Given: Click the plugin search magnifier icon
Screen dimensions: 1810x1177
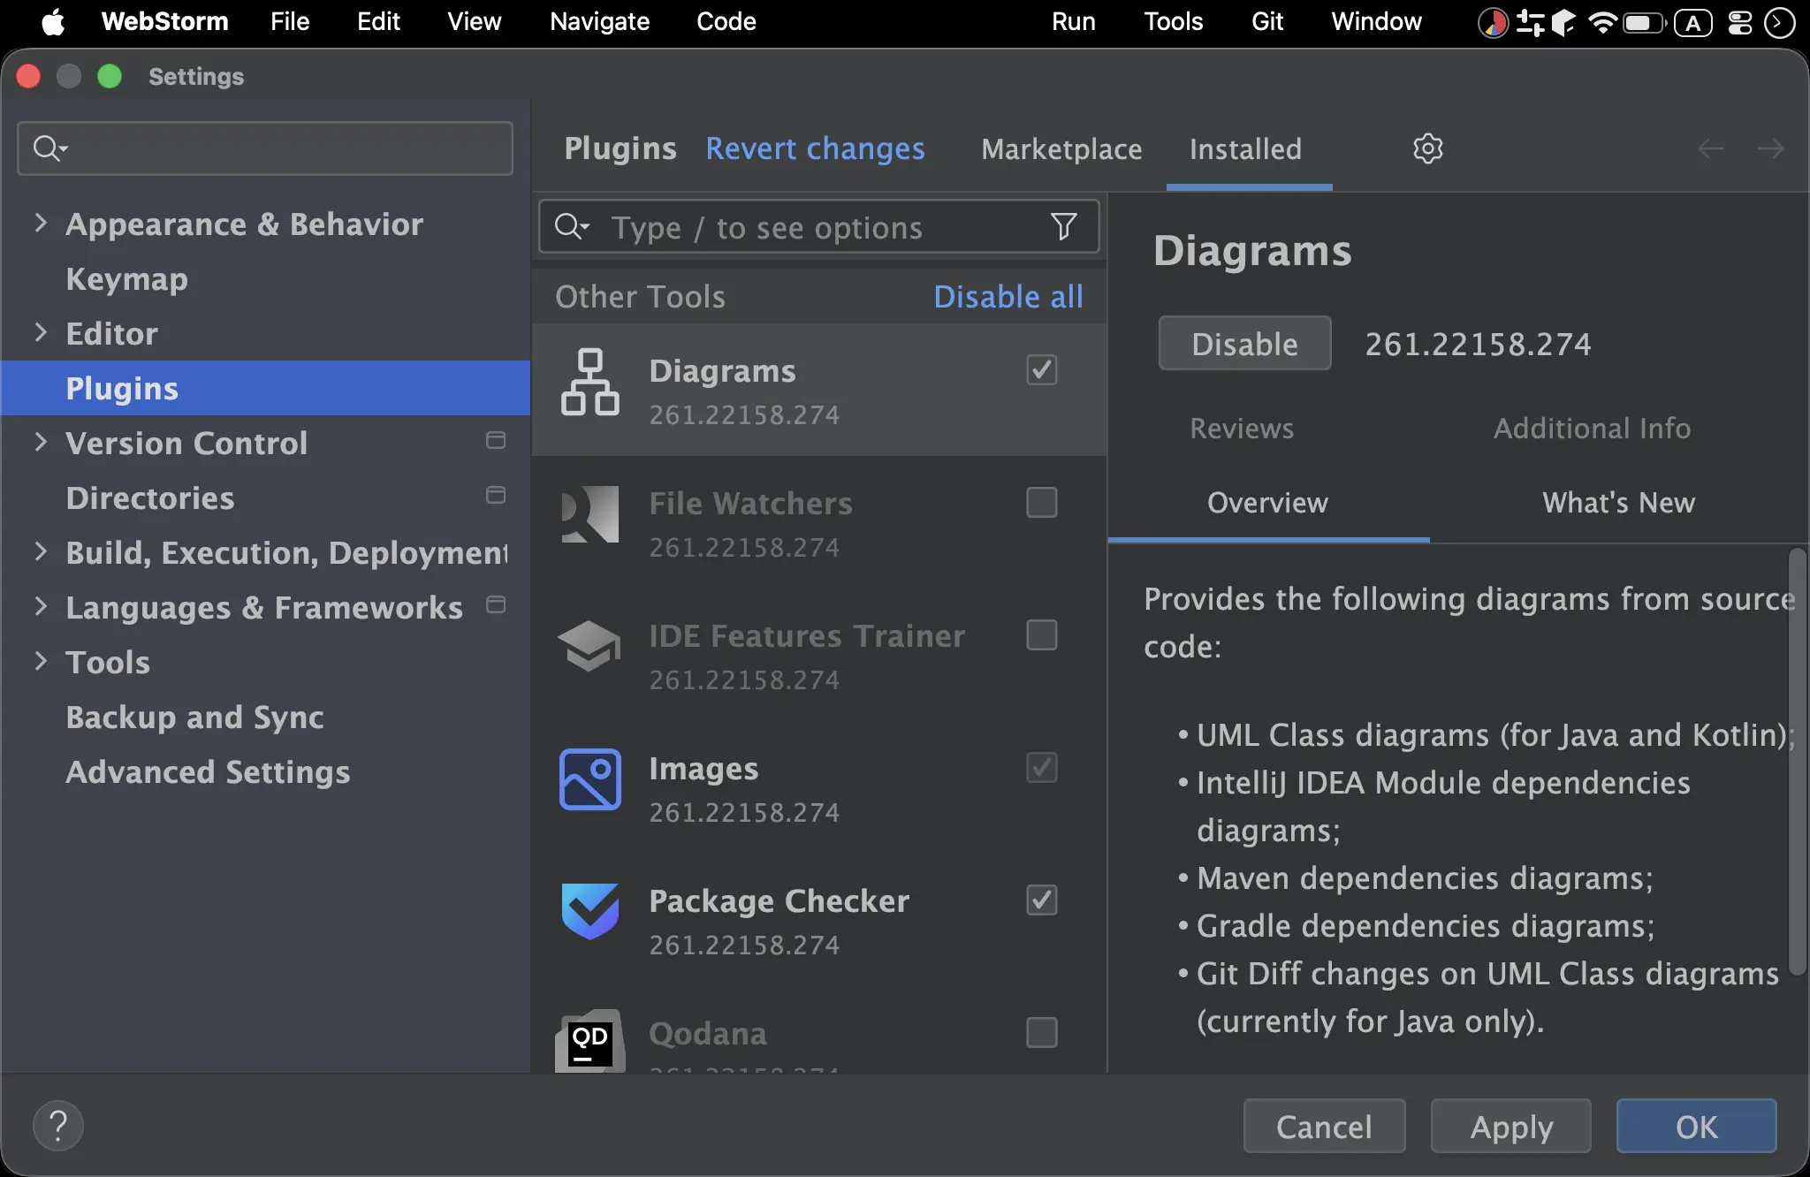Looking at the screenshot, I should pos(571,227).
